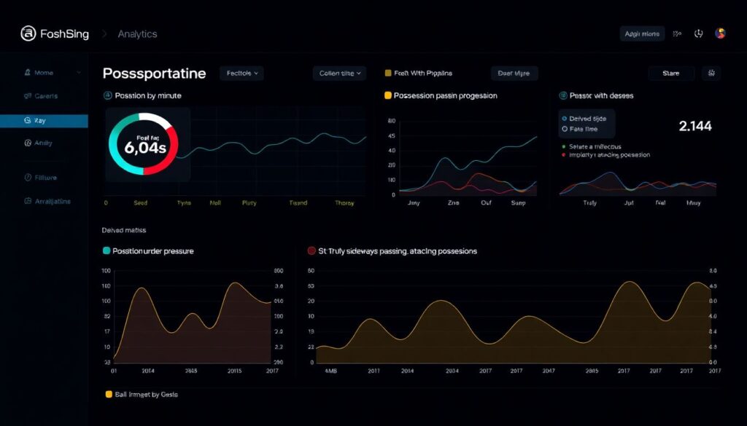Click the Agigh mlons button
Image resolution: width=747 pixels, height=426 pixels.
click(x=642, y=33)
